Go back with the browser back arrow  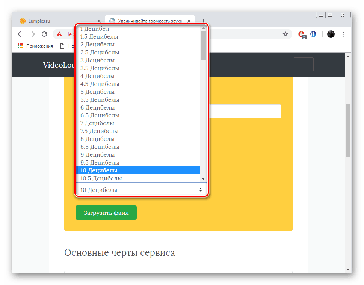(20, 34)
